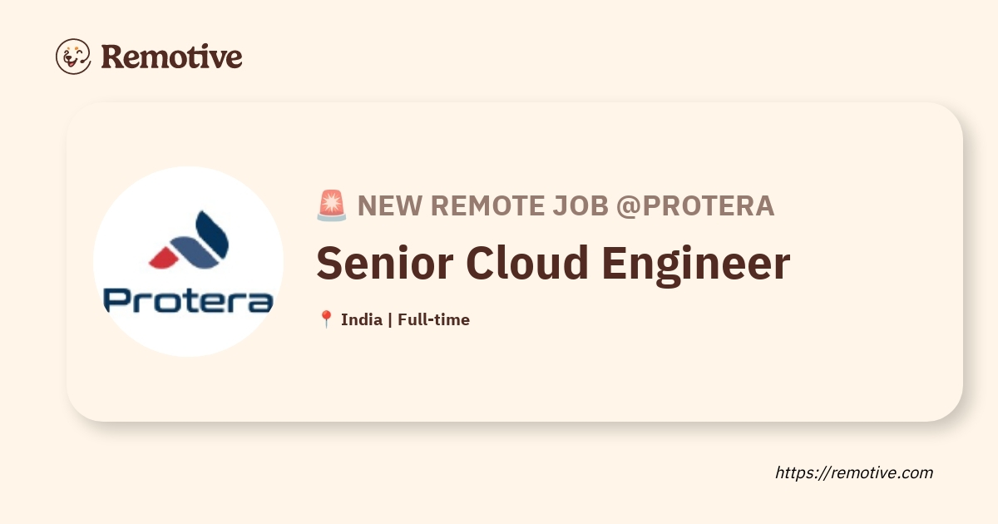The image size is (998, 524).
Task: Click the pipe separator between India and Full-time
Action: tap(390, 319)
